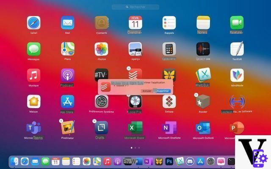The height and width of the screenshot is (169, 271).
Task: Launch Logic Pro app
Action: 135,102
